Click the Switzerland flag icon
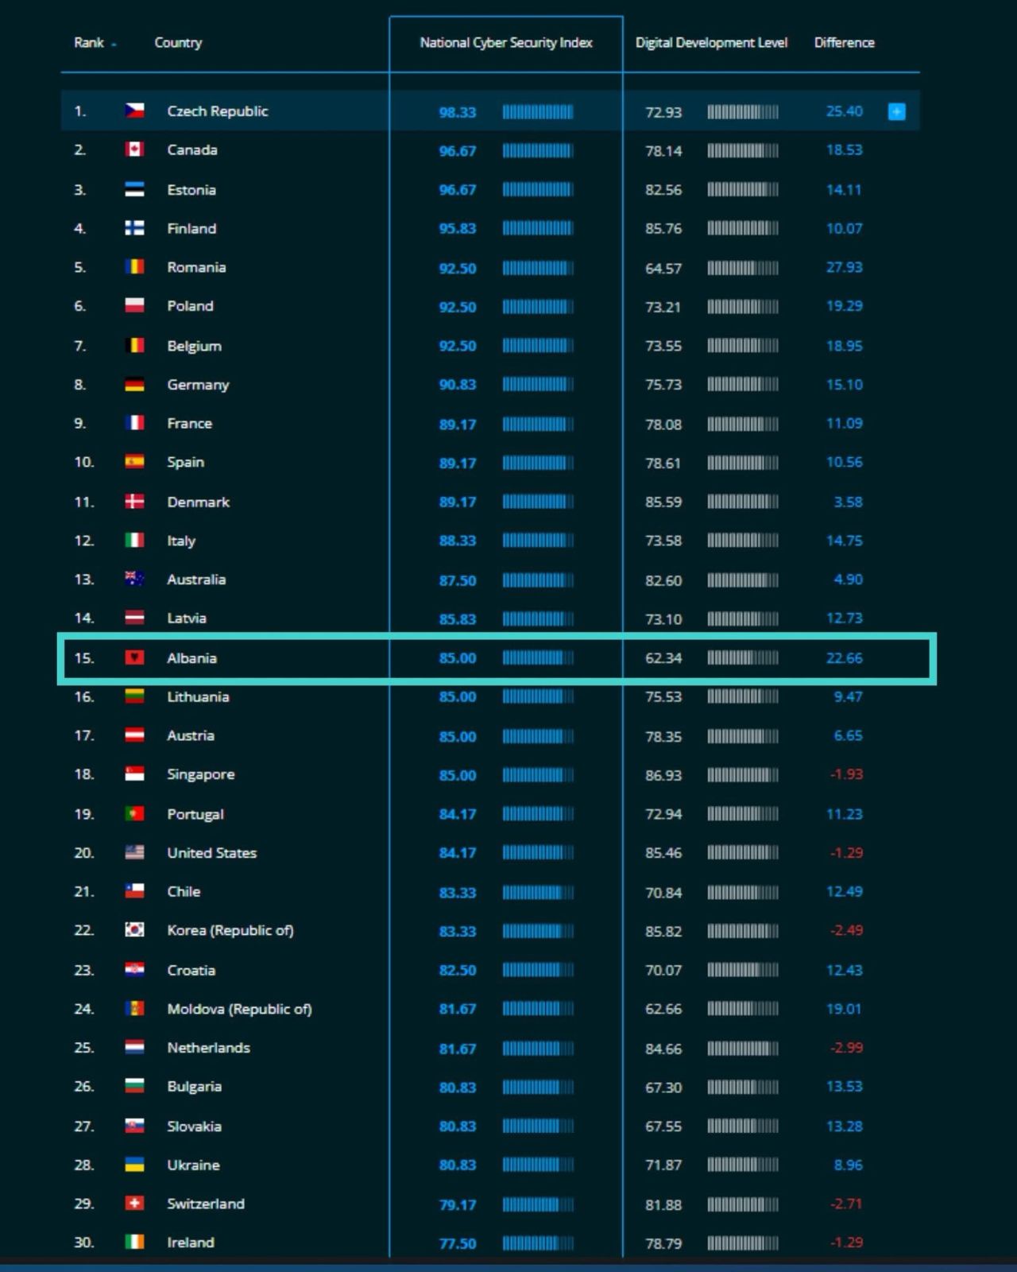This screenshot has height=1272, width=1017. [134, 1203]
